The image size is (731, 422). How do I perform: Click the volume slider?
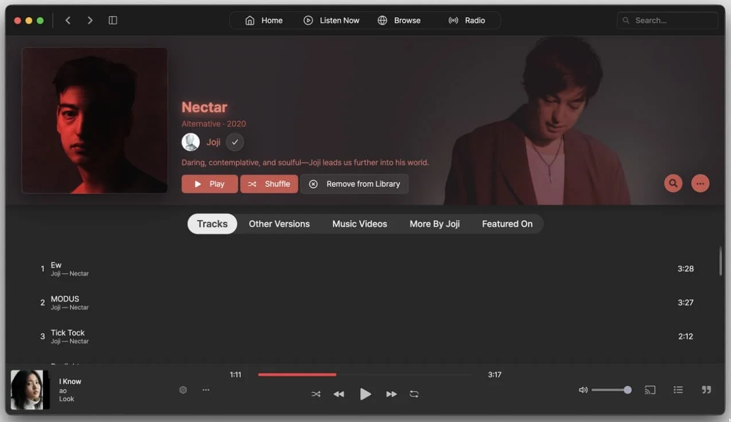click(x=612, y=390)
